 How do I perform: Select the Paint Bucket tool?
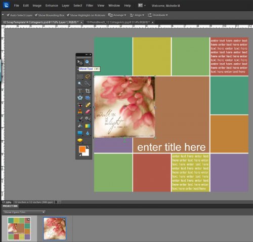(80, 126)
